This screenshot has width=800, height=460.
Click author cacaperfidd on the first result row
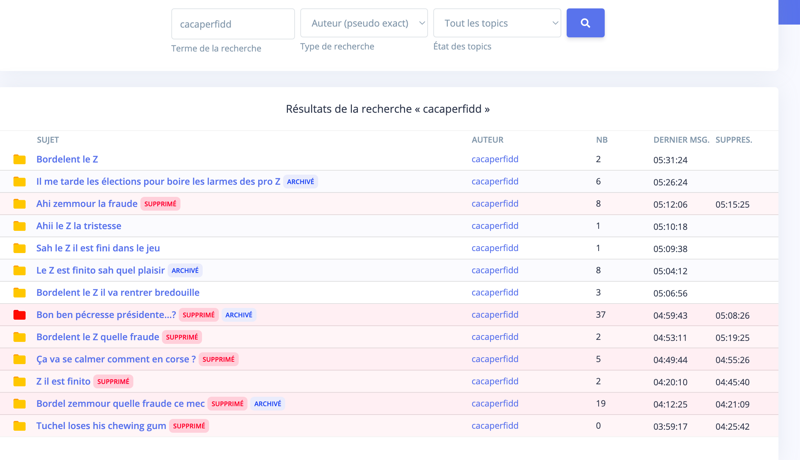point(495,159)
